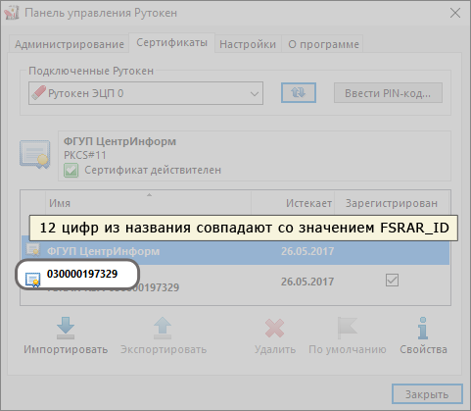The image size is (471, 411).
Task: Click the Rutoken app icon in title bar
Action: pos(12,13)
